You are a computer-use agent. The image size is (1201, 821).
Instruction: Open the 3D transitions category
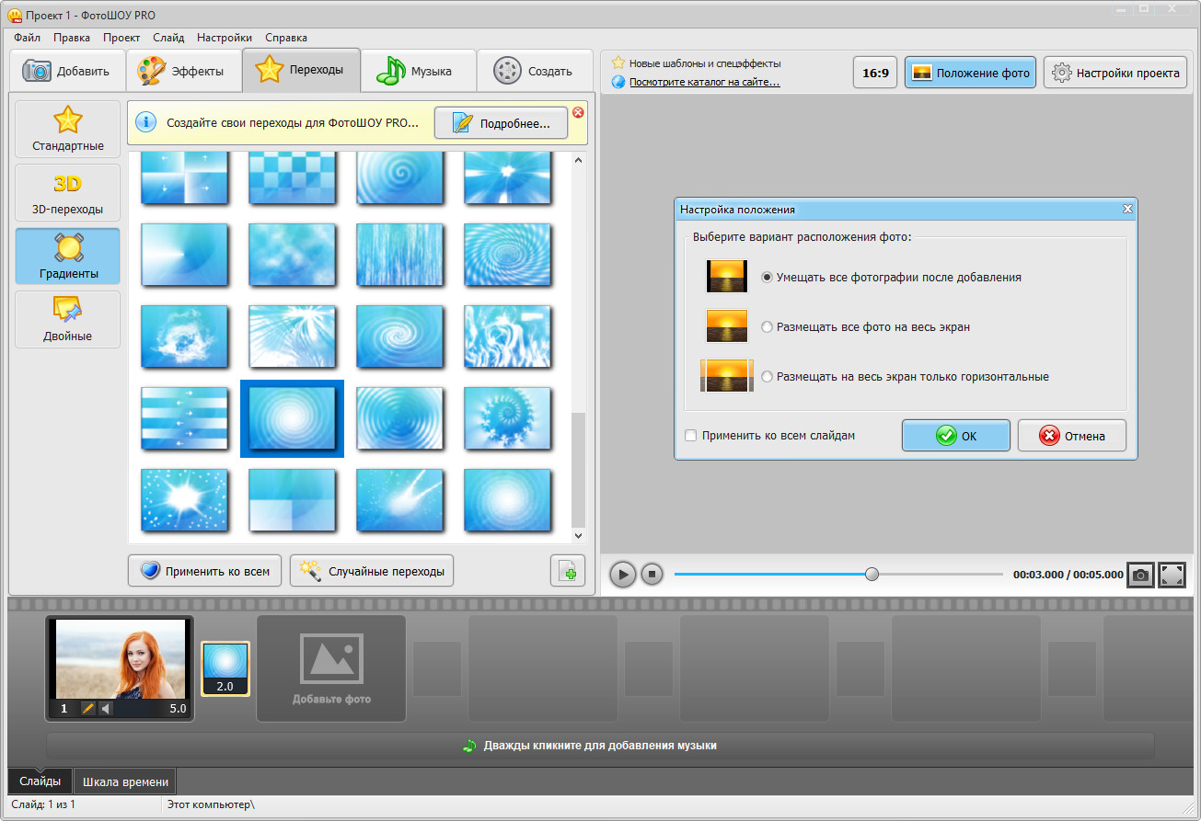(x=67, y=193)
